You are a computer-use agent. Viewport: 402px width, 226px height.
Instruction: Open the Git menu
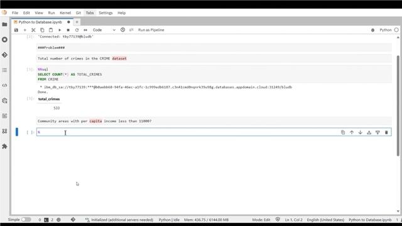tap(78, 13)
